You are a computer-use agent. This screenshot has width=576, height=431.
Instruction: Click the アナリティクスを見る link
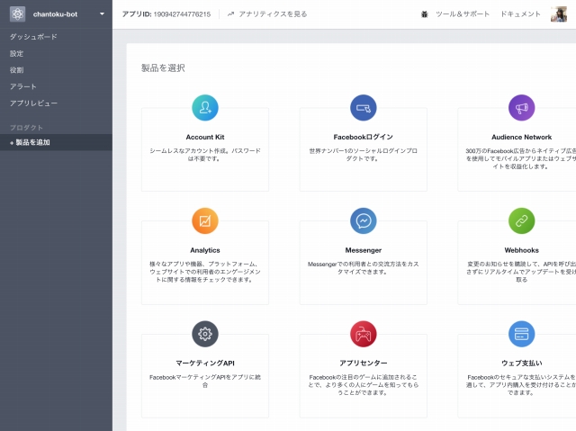(273, 14)
